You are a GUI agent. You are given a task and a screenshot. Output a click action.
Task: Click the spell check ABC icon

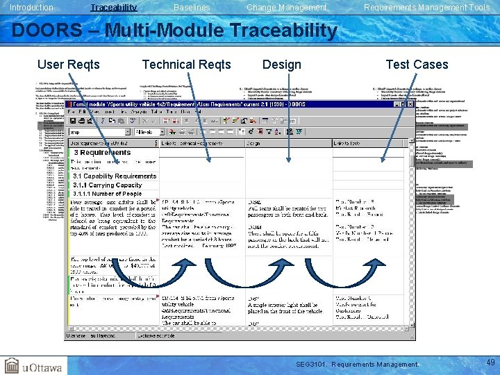[x=133, y=121]
